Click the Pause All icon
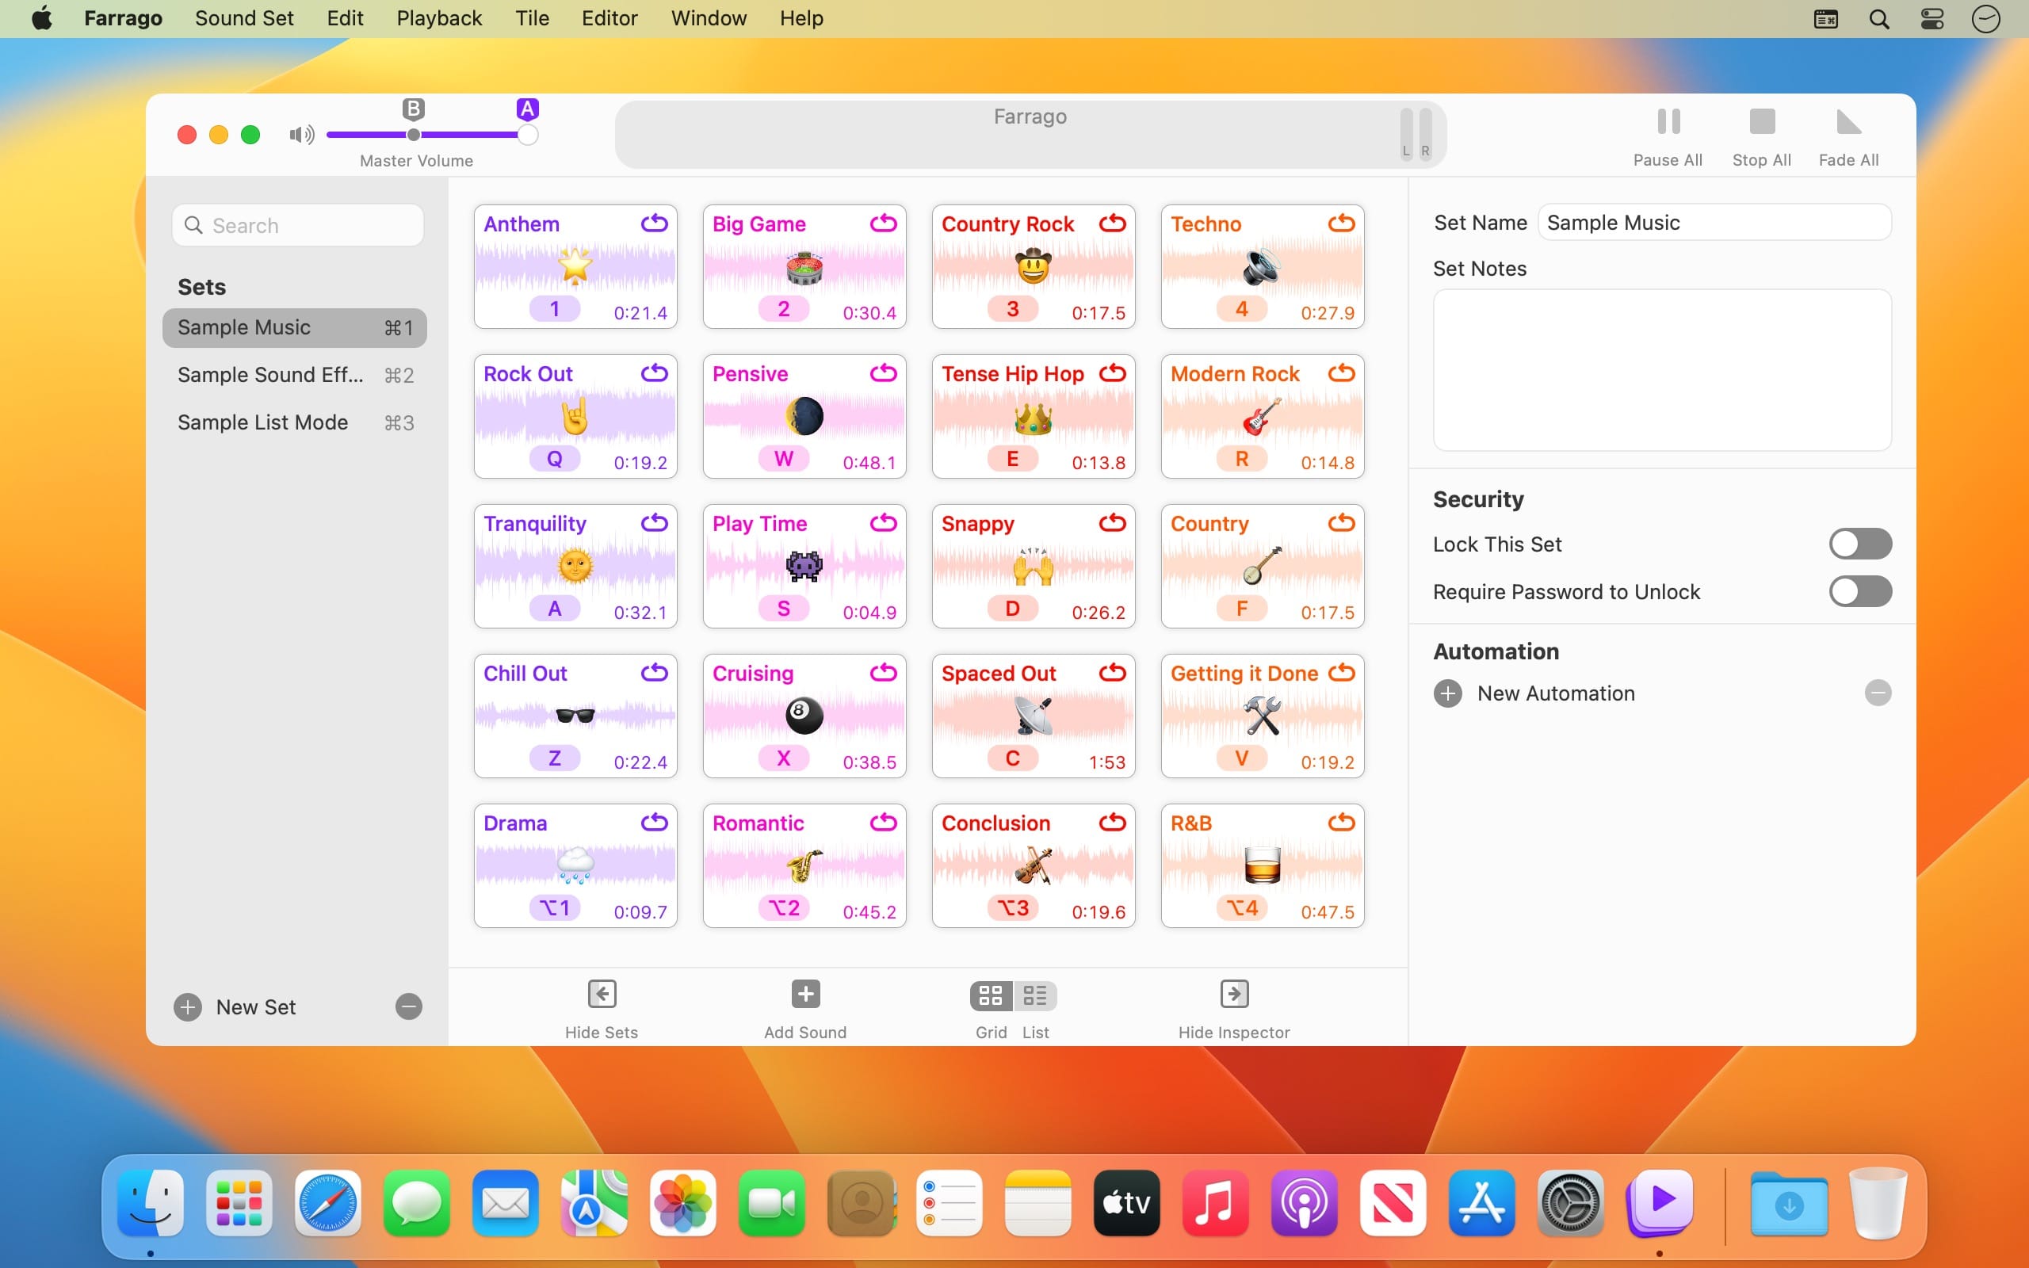Screen dimensions: 2029x1268 click(1668, 122)
